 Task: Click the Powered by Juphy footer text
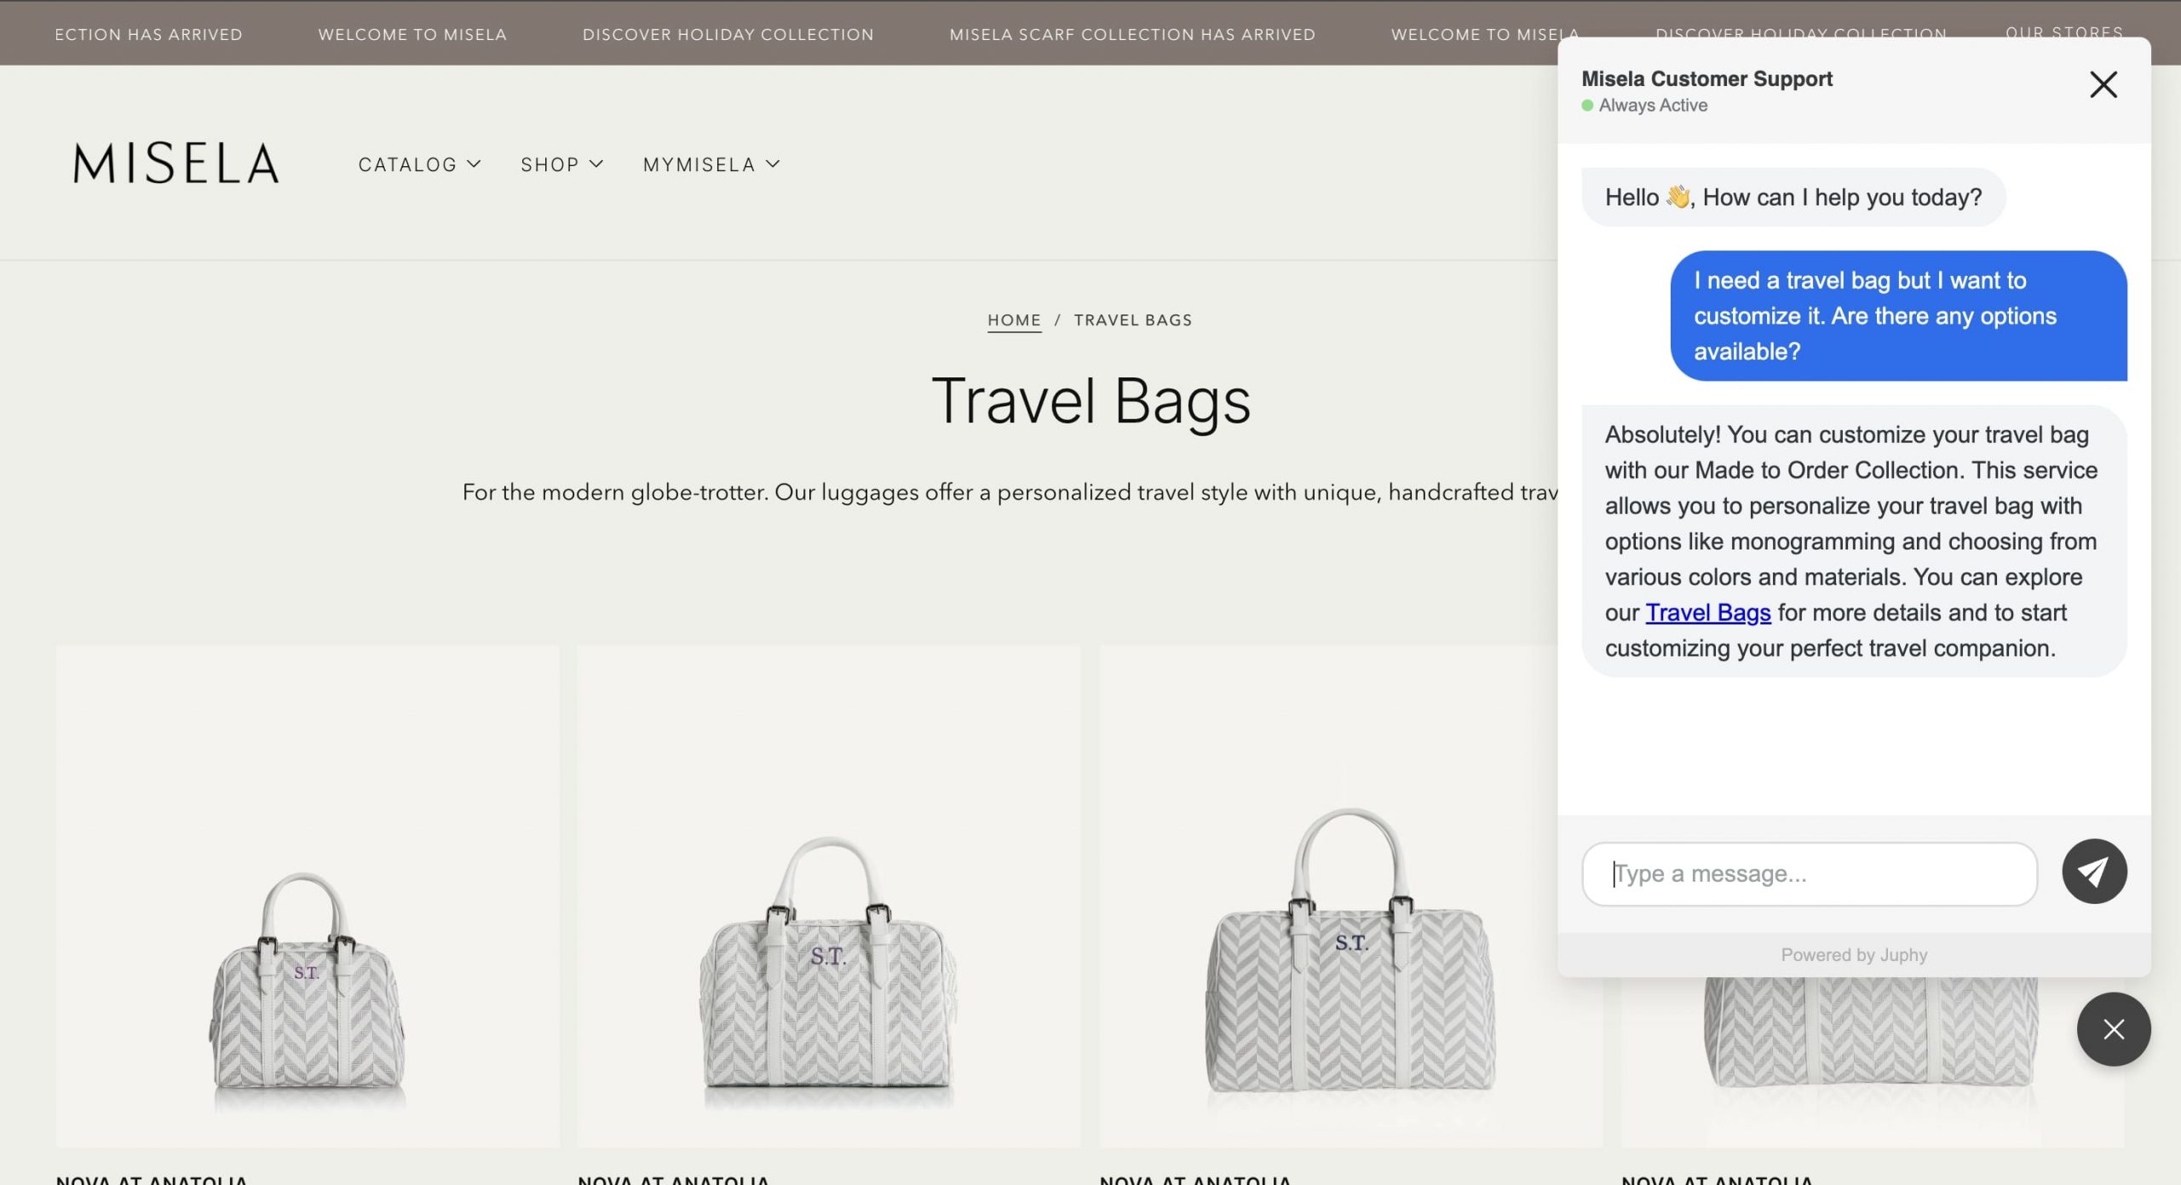(x=1853, y=955)
